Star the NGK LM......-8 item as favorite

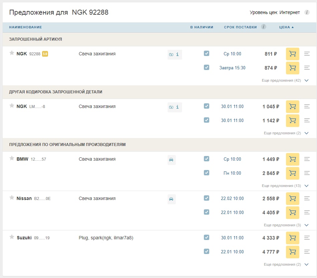[12, 106]
